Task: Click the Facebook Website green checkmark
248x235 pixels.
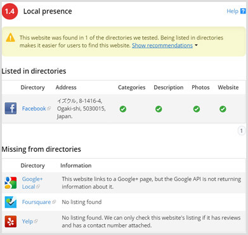Action: (x=223, y=109)
